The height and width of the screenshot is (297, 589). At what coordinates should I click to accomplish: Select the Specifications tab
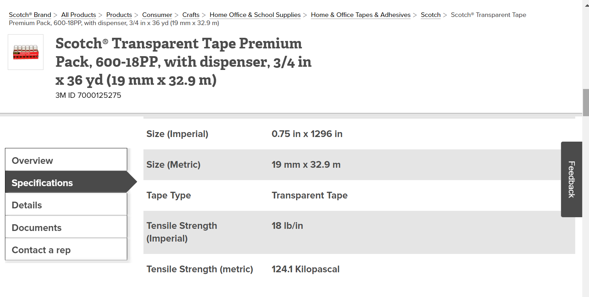66,182
